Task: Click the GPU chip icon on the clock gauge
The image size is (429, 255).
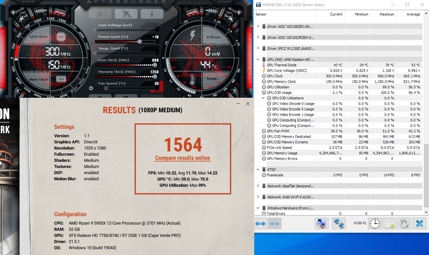Action: (x=61, y=37)
